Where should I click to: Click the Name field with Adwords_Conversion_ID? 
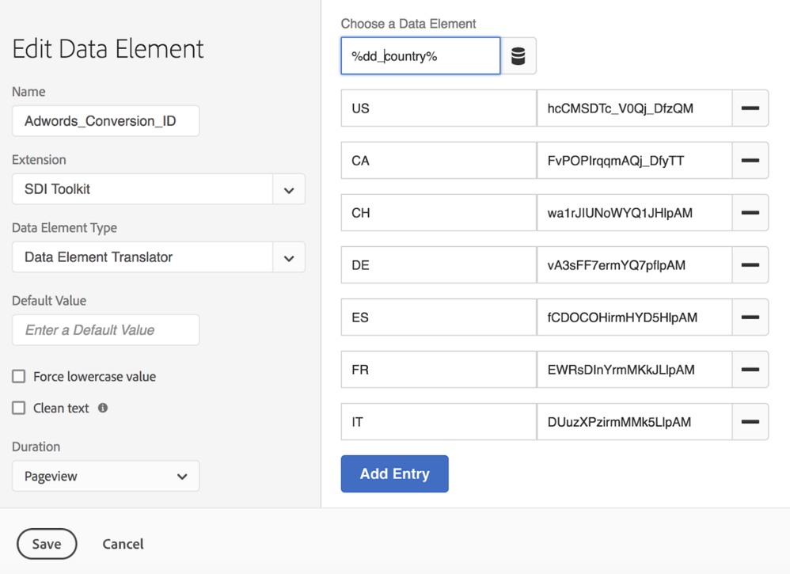click(x=105, y=121)
